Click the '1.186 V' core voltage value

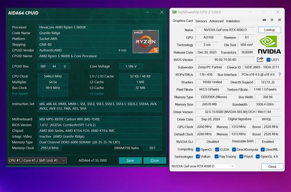tap(131, 66)
